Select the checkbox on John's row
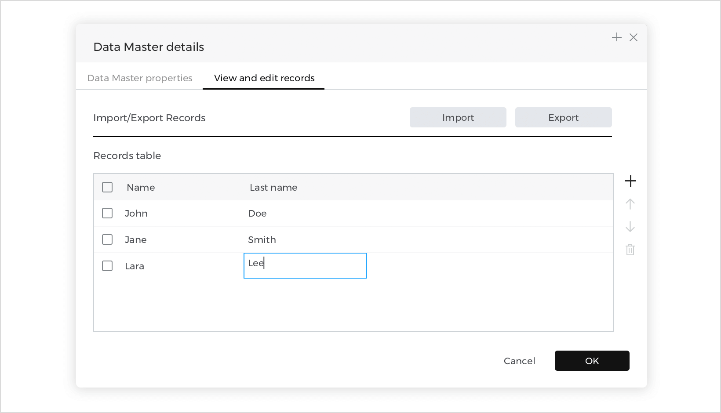Viewport: 721px width, 413px height. tap(107, 213)
